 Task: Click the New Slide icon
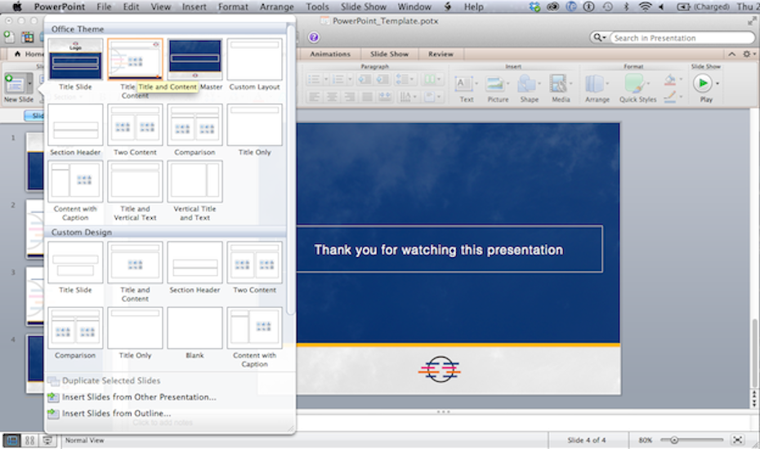point(14,83)
